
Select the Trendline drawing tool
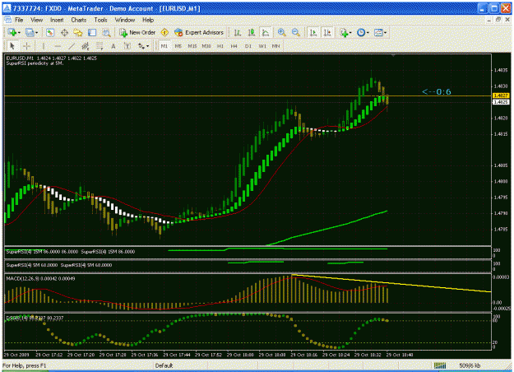72,46
